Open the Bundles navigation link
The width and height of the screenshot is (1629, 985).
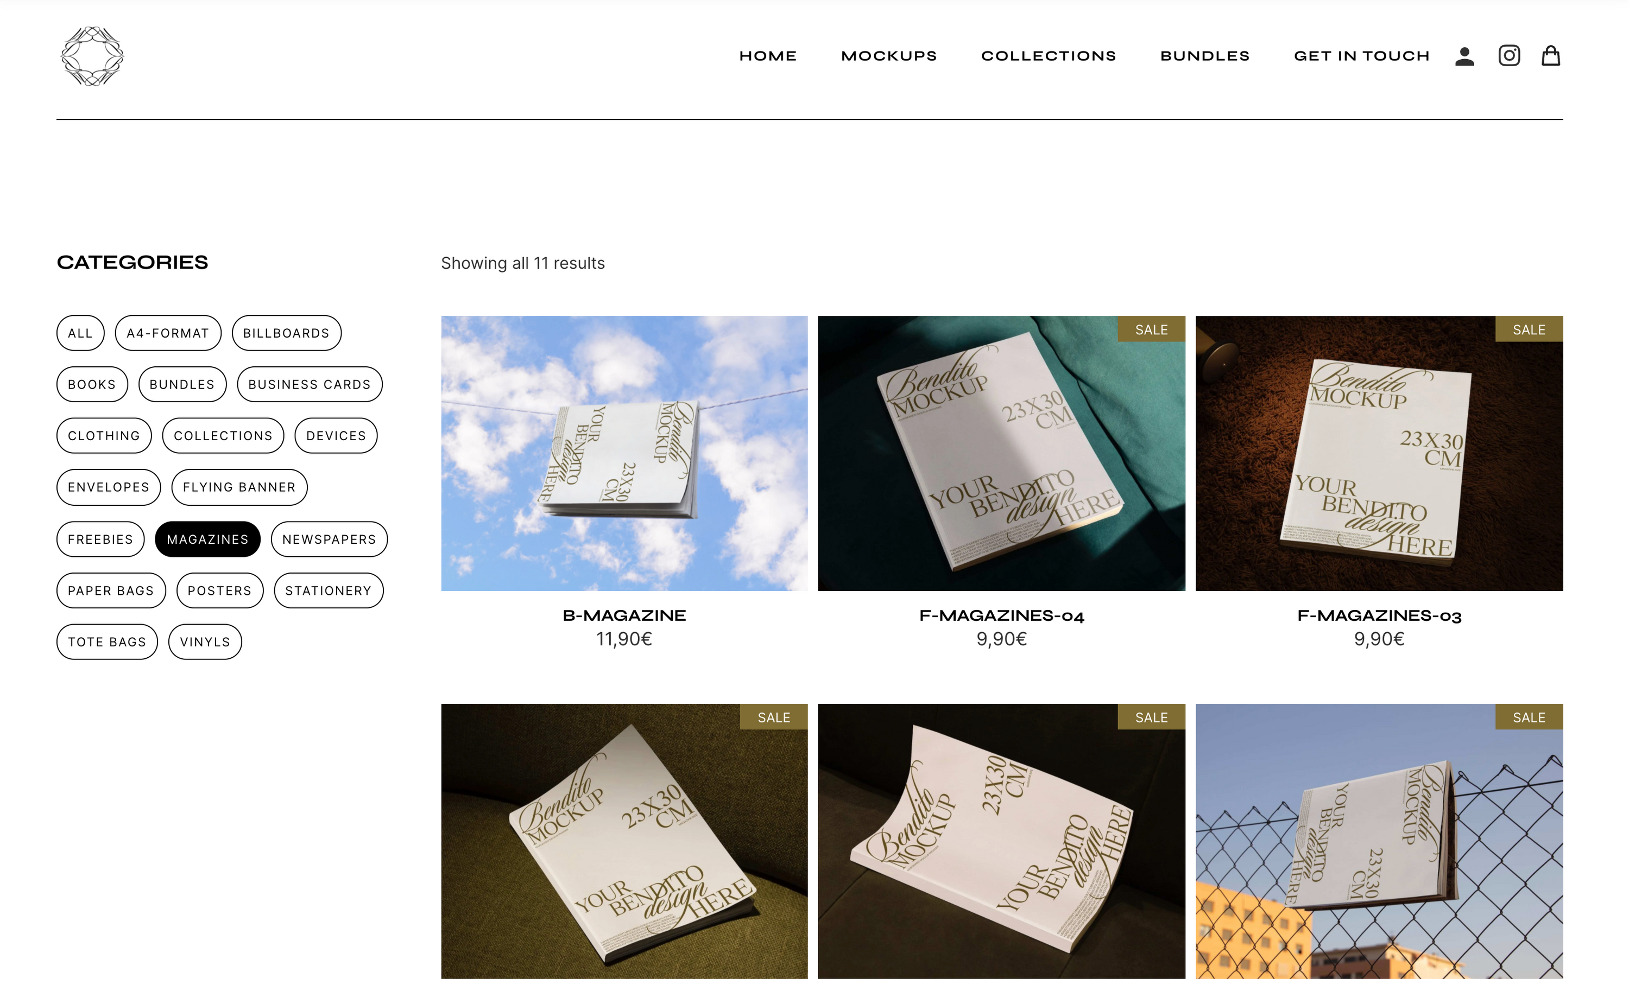pyautogui.click(x=1204, y=56)
